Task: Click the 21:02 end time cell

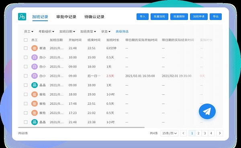Action: click(x=92, y=113)
